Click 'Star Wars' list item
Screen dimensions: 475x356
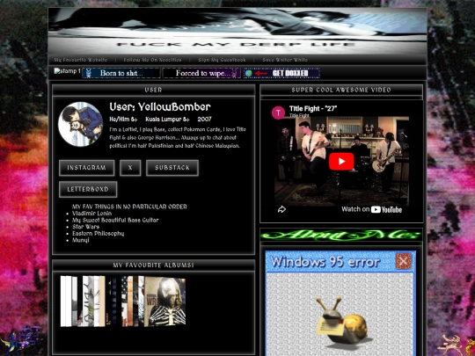tap(85, 227)
